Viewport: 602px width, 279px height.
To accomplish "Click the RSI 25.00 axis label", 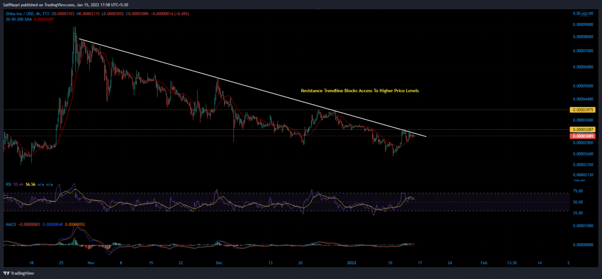I will pyautogui.click(x=578, y=213).
